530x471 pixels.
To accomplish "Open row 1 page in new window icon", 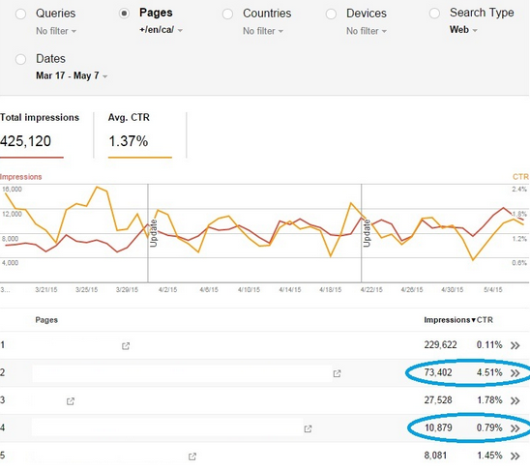I will [126, 346].
